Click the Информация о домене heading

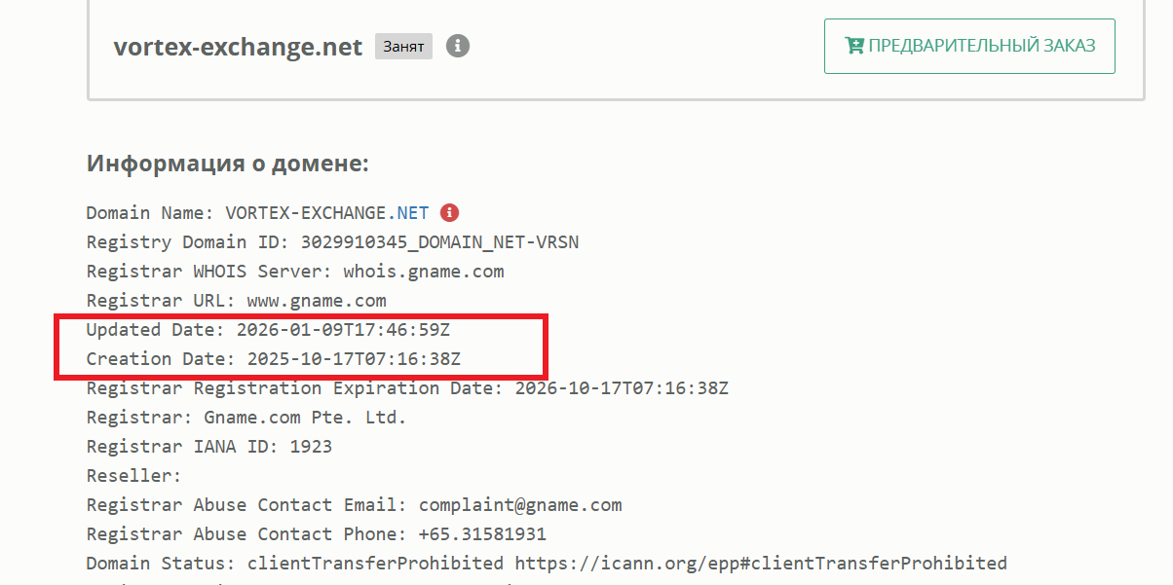[x=228, y=163]
